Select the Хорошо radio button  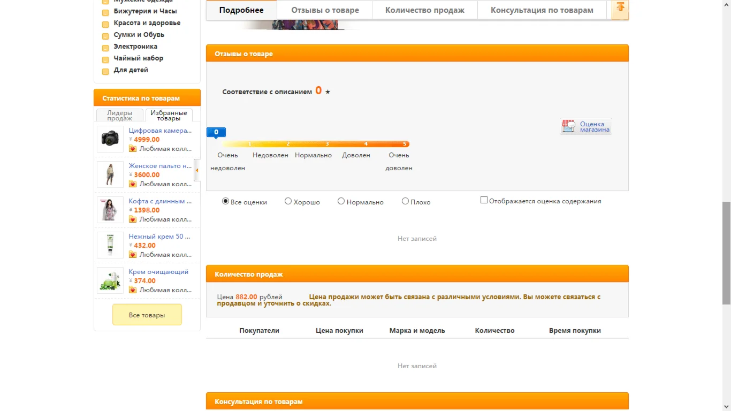288,201
